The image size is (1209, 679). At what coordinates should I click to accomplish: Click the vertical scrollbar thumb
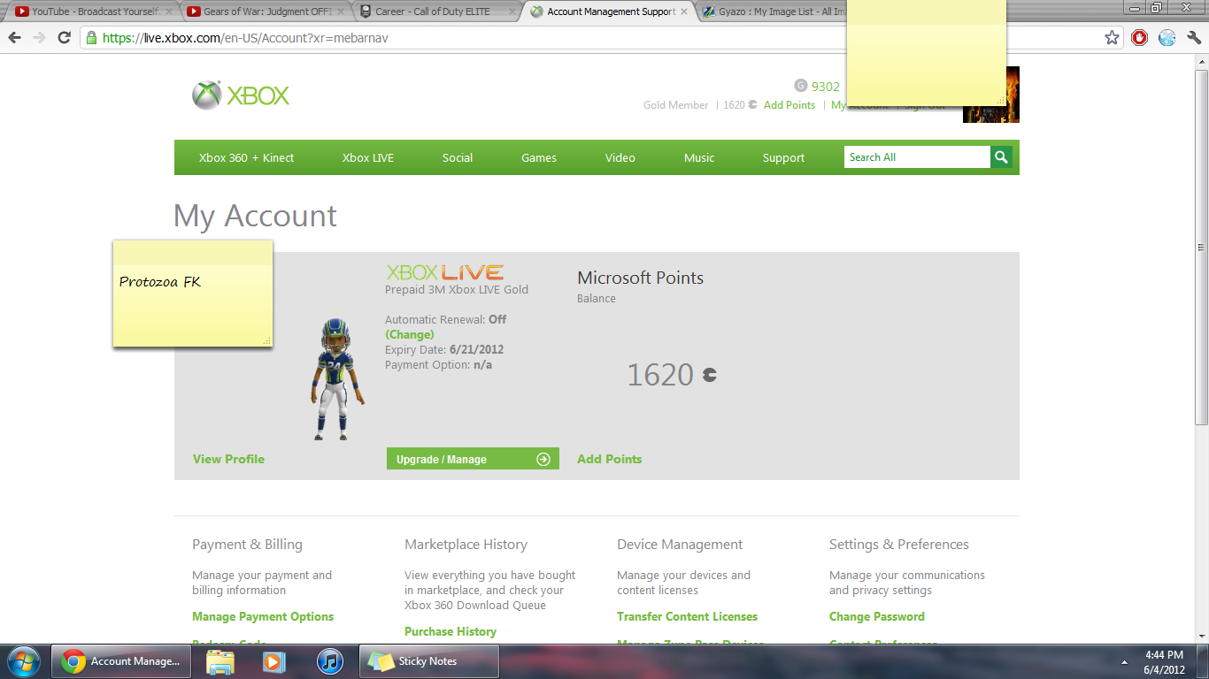click(1201, 248)
